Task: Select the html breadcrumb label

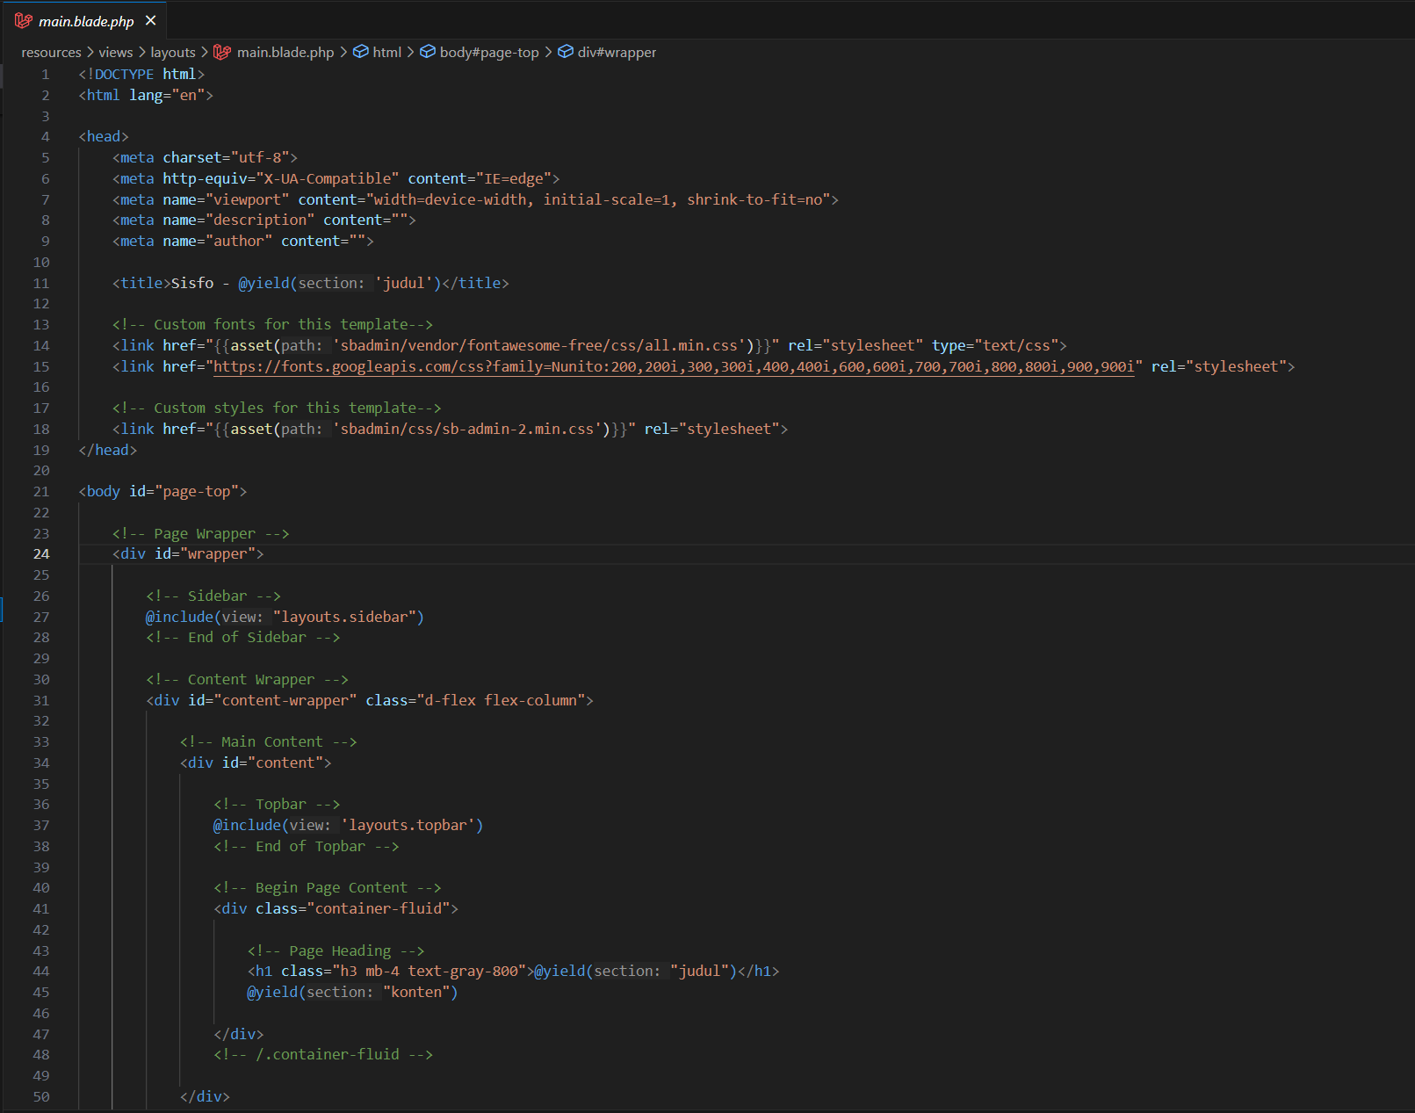Action: (386, 52)
